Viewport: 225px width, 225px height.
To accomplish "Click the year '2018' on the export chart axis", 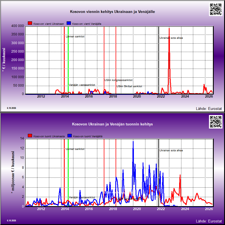I will click(113, 96).
